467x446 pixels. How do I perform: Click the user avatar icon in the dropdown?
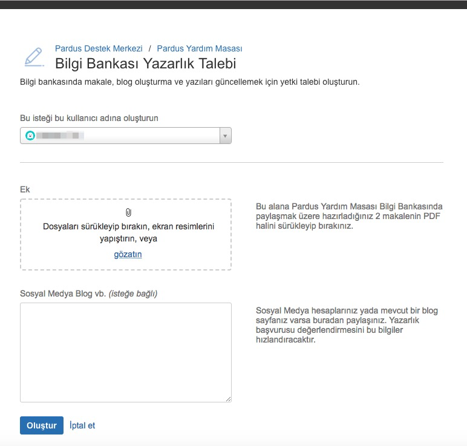pyautogui.click(x=30, y=136)
